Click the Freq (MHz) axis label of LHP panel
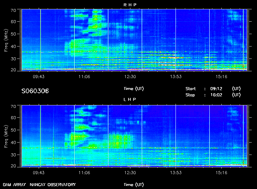The width and height of the screenshot is (257, 189). pos(6,137)
